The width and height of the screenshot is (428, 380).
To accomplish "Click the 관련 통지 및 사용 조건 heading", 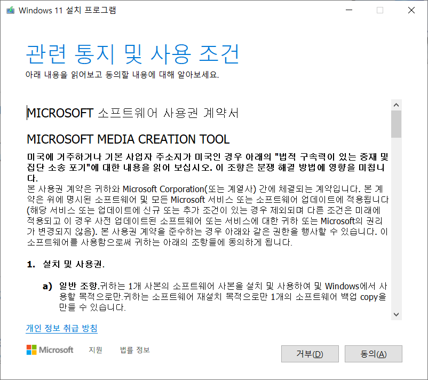I will click(x=133, y=52).
